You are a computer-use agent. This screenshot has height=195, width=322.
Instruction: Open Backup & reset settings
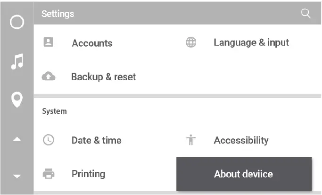pyautogui.click(x=103, y=76)
